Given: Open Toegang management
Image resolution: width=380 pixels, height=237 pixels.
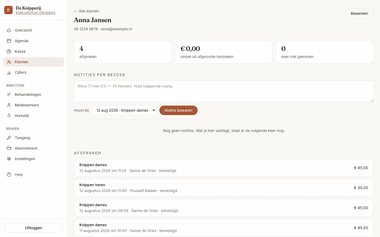Looking at the screenshot, I should point(34,138).
